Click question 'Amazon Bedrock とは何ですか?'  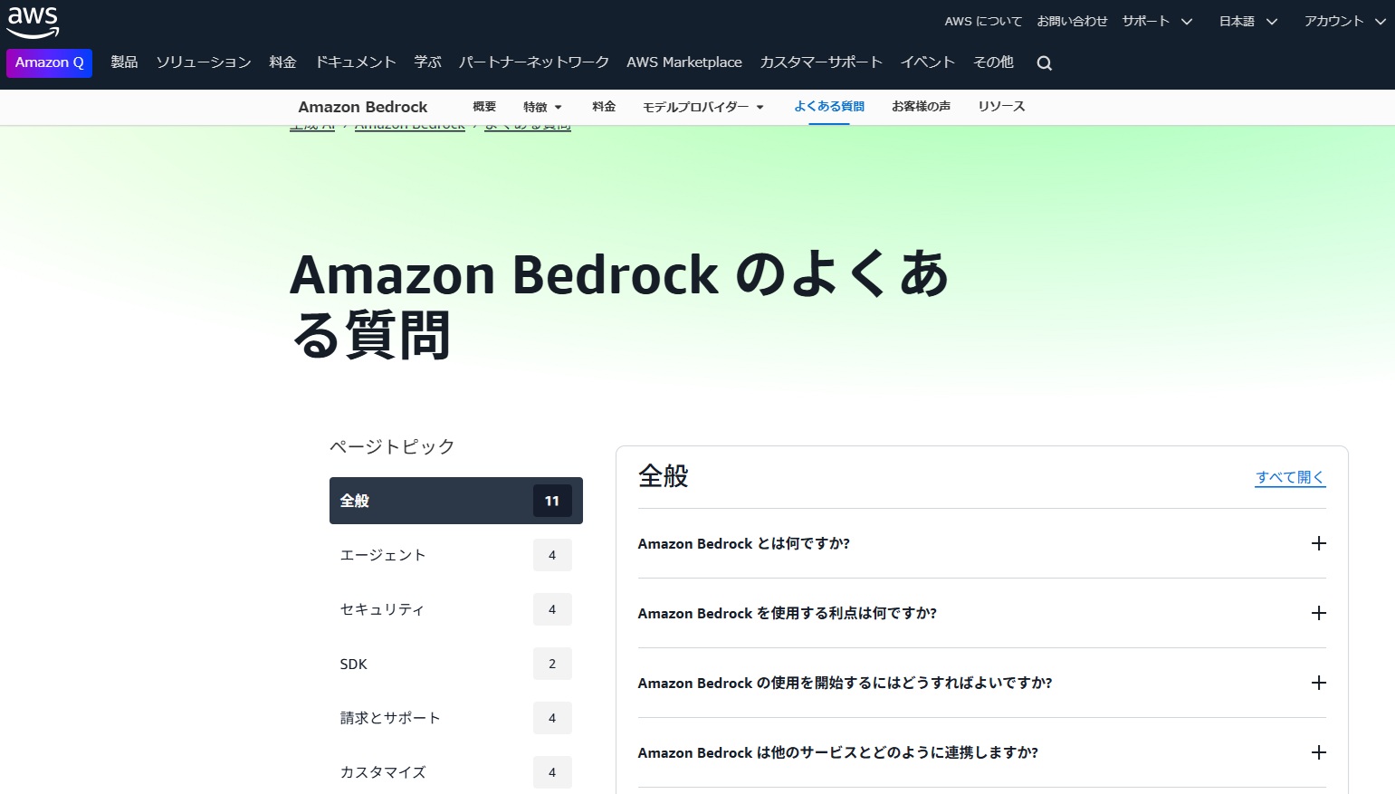tap(744, 543)
